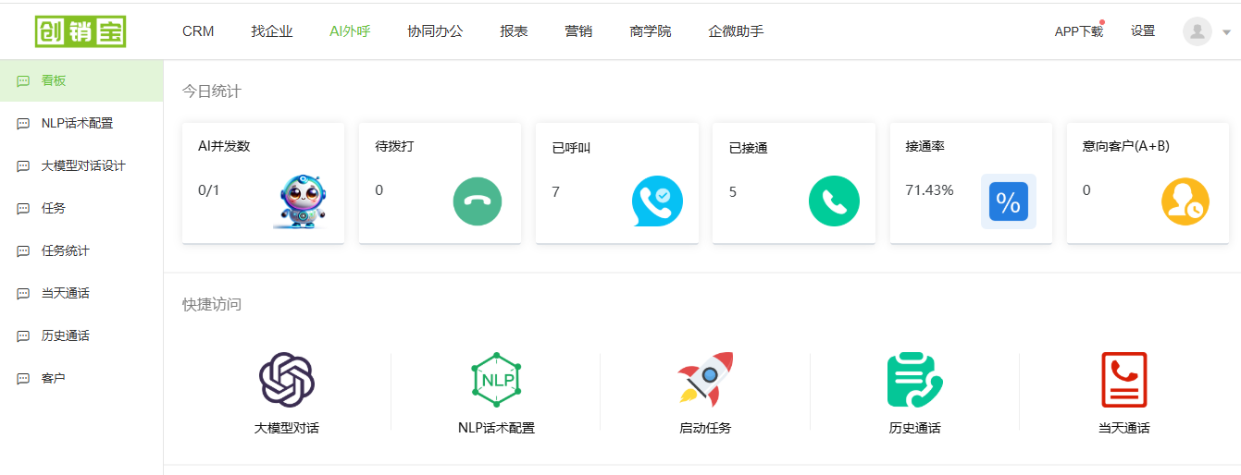Click the 71.43% connection rate value
This screenshot has height=475, width=1241.
929,190
